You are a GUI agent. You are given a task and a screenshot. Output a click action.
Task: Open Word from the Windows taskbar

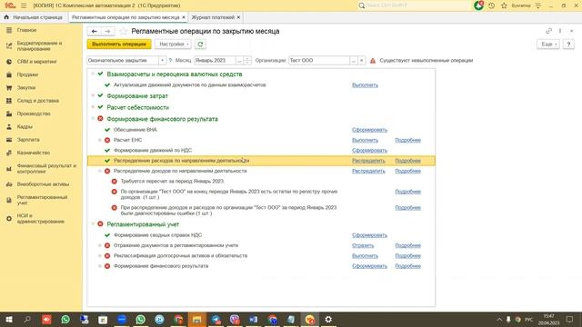click(253, 319)
